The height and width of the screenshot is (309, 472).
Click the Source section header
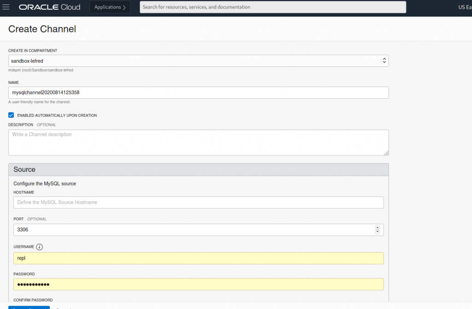[x=198, y=170]
